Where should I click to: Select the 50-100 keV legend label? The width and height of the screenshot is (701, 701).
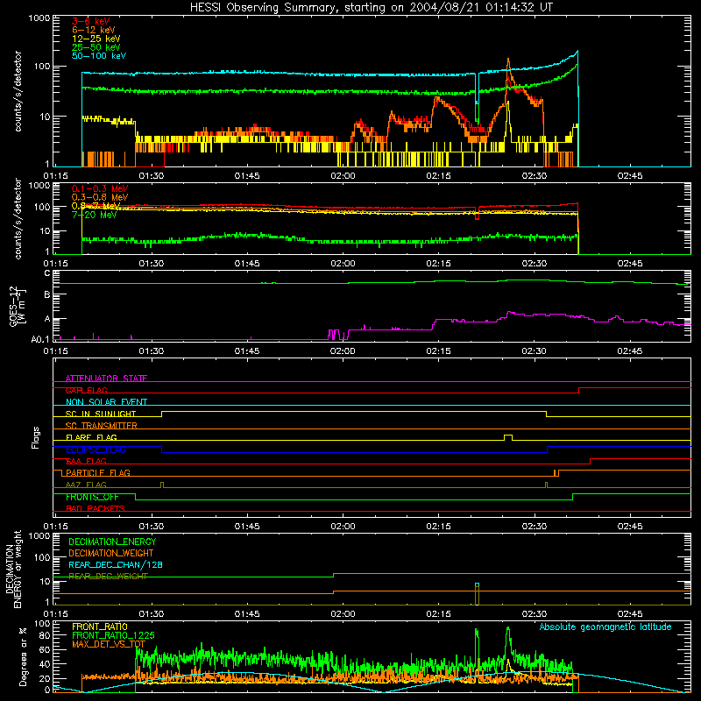99,56
